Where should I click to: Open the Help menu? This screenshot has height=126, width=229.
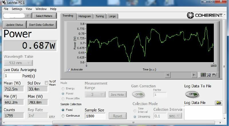(53, 9)
